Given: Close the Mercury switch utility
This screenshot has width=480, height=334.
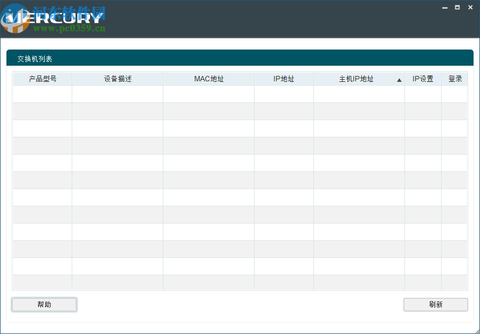Looking at the screenshot, I should coord(470,8).
